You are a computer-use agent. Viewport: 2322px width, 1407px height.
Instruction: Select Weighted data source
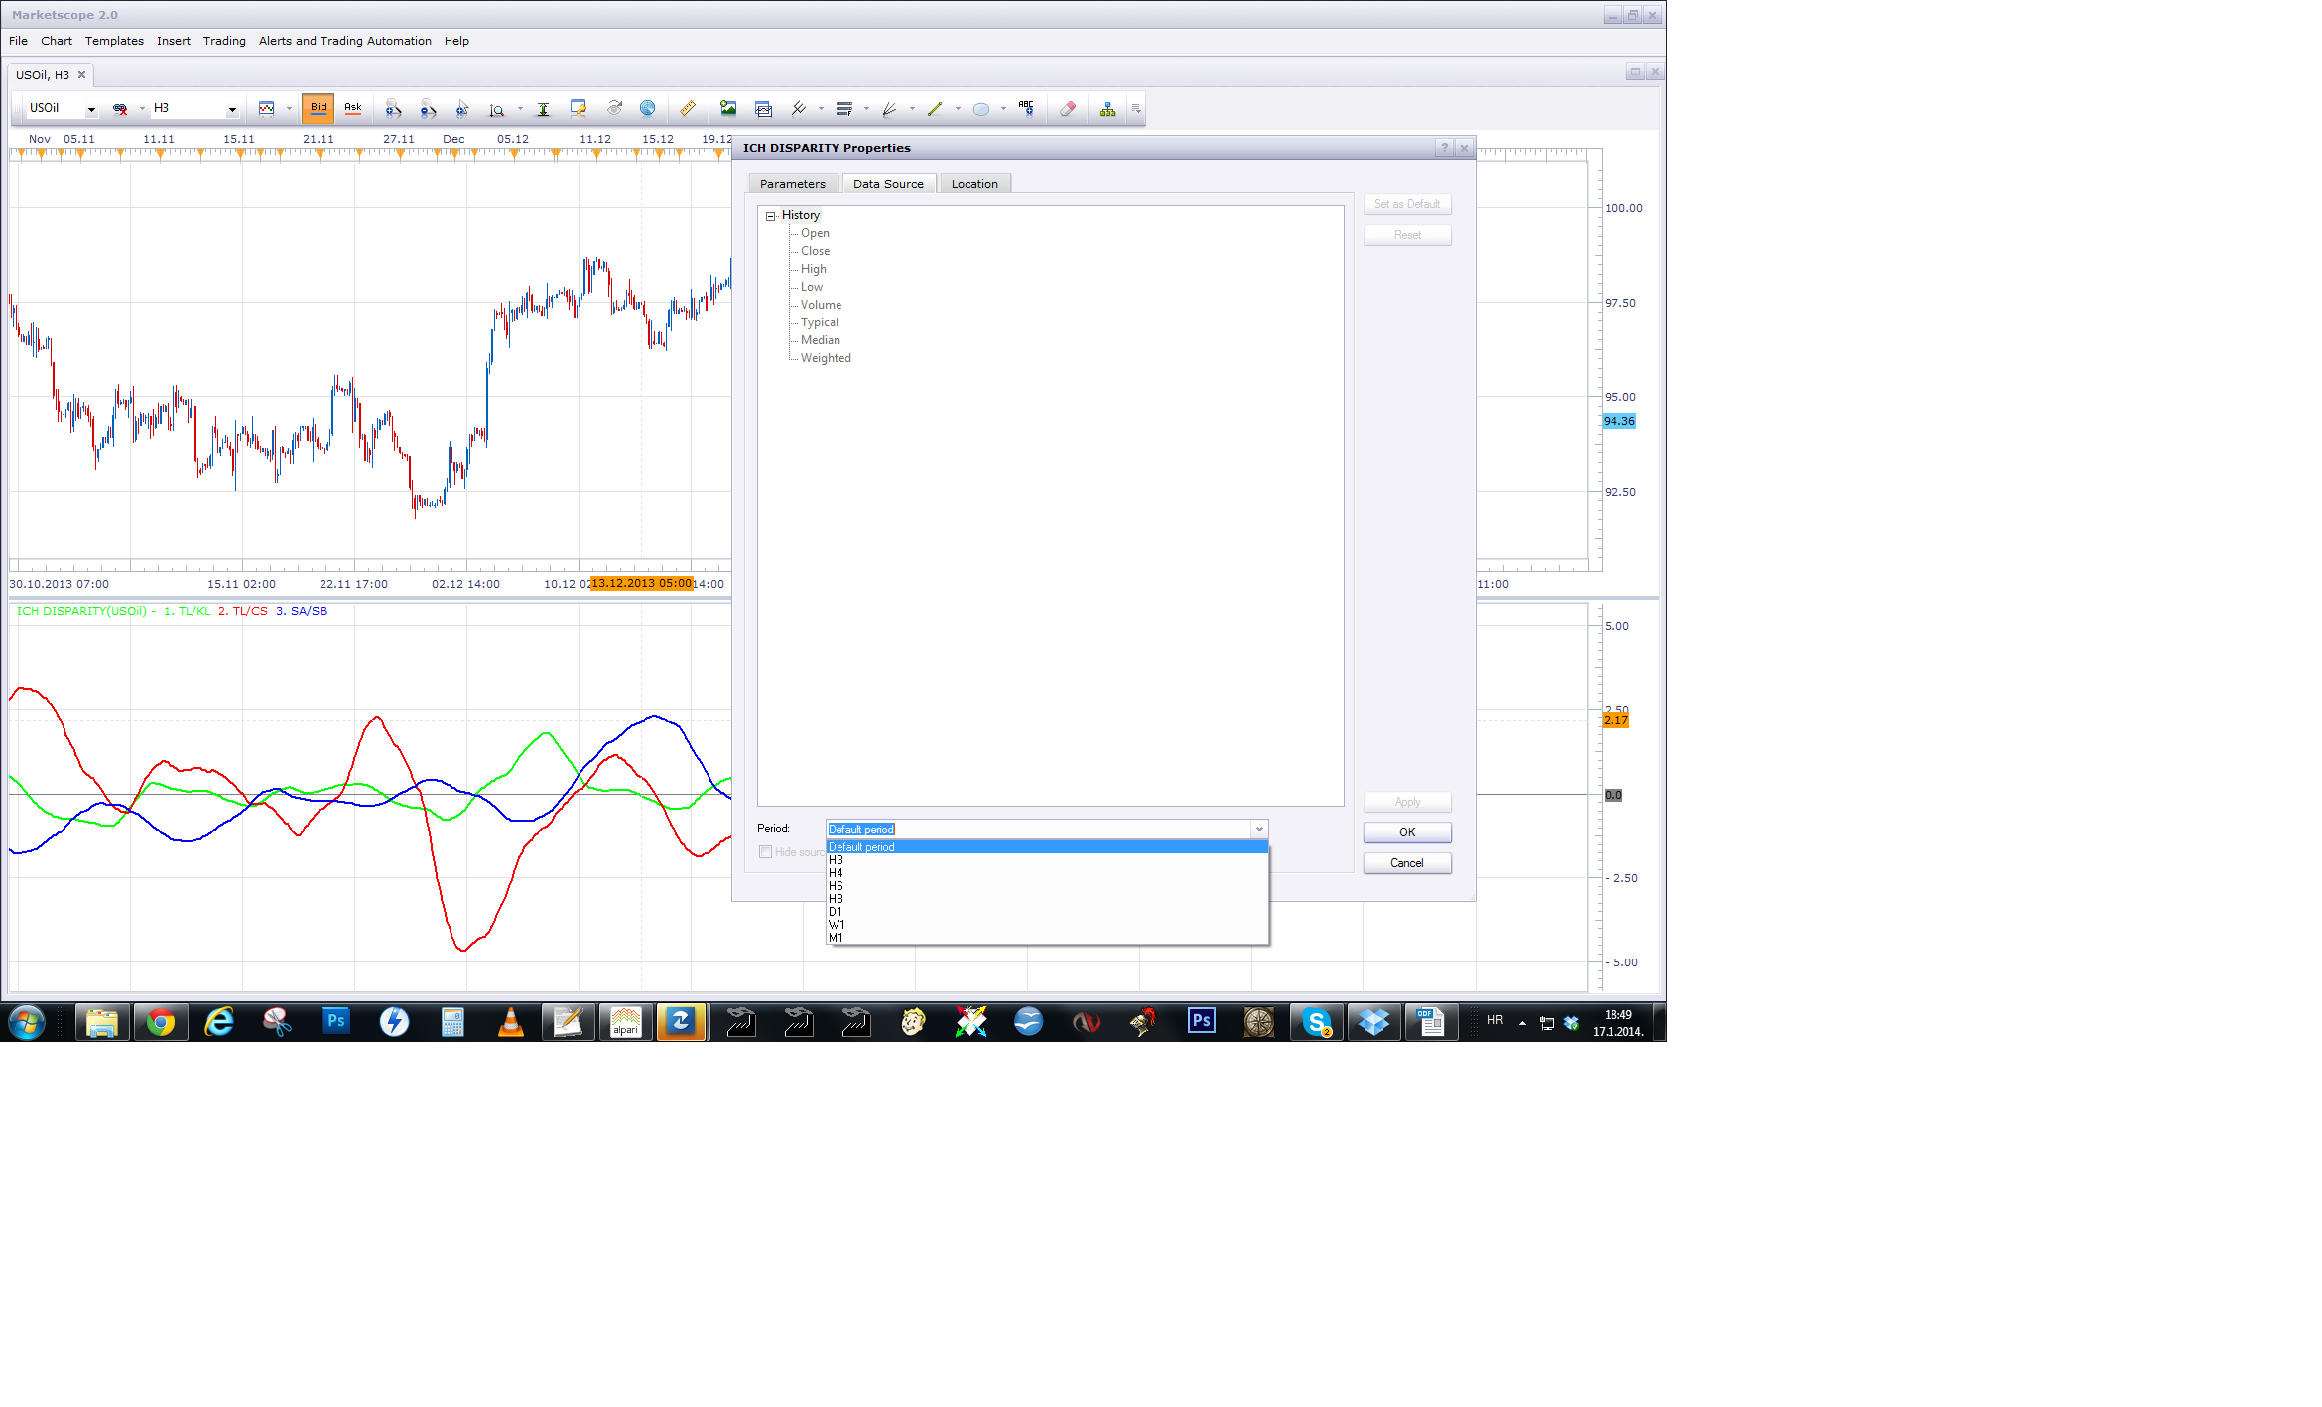826,358
